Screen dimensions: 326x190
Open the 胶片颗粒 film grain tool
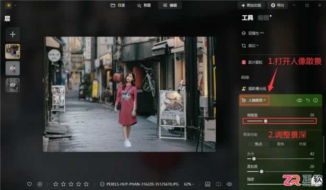[252, 62]
